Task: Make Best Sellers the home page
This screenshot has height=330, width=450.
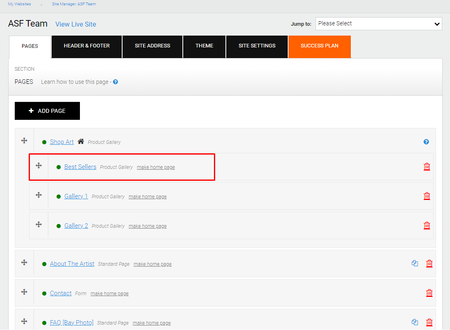Action: coord(156,167)
